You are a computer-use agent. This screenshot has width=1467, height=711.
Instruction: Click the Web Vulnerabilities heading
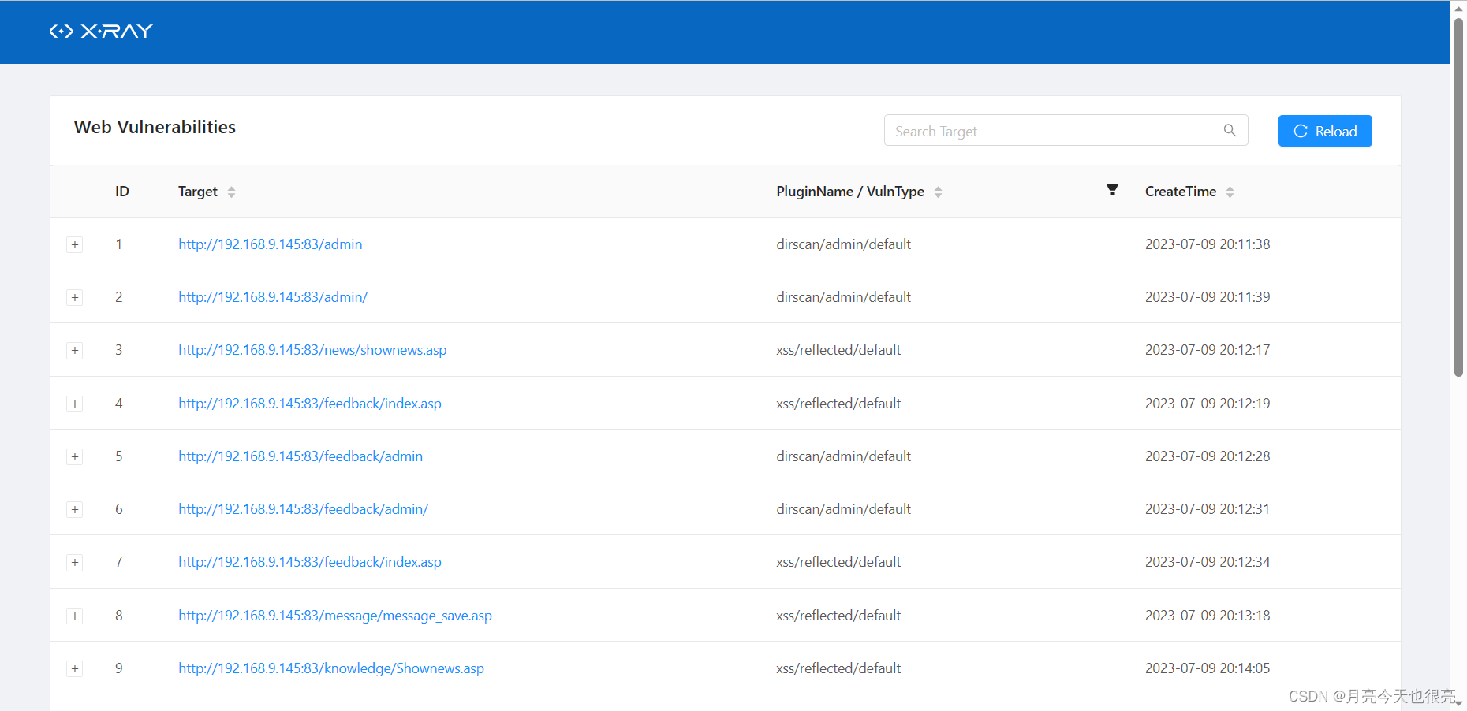[x=155, y=127]
